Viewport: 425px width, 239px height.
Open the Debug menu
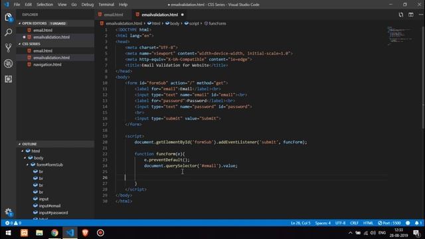click(87, 5)
